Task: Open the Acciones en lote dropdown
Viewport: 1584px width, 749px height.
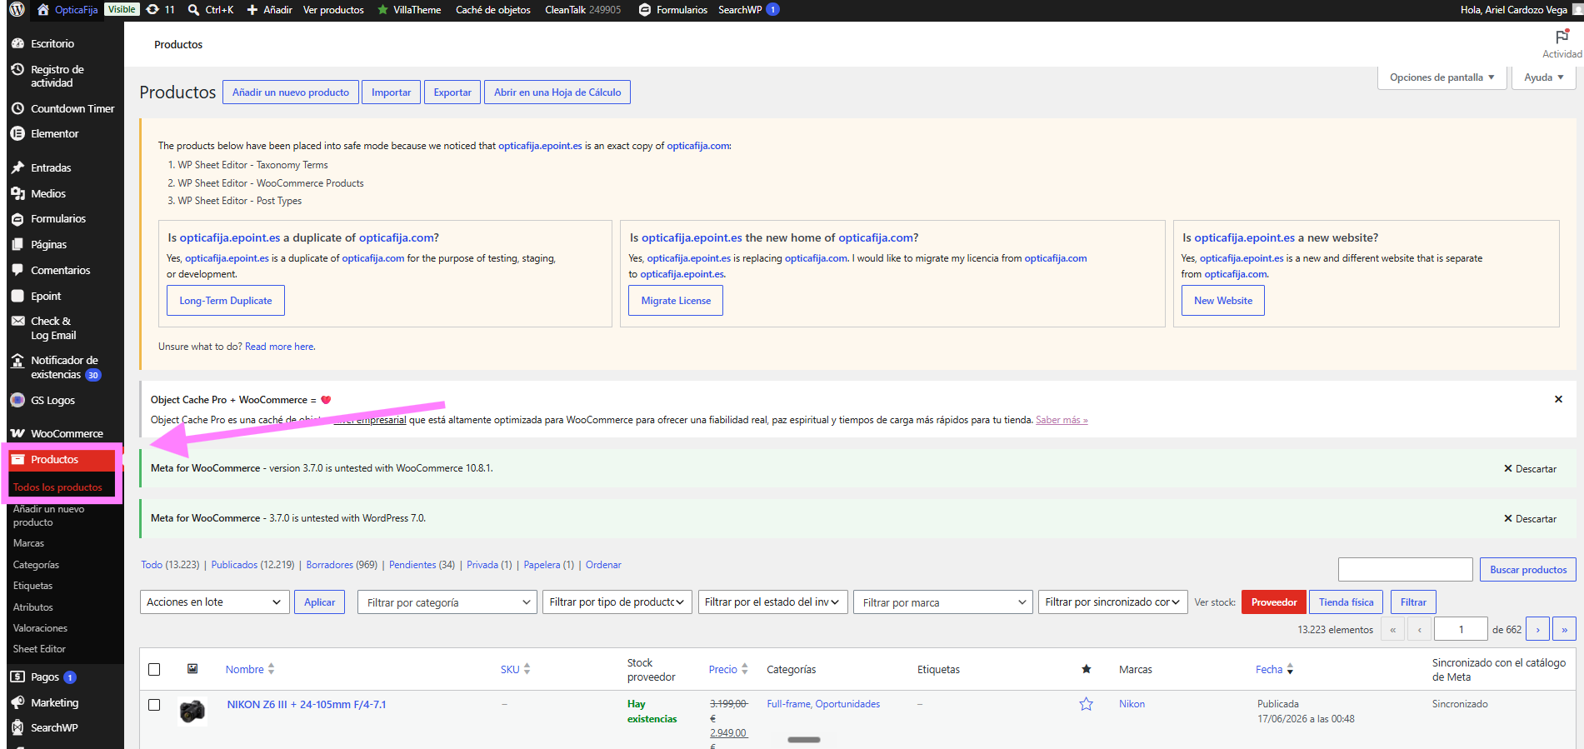Action: click(214, 602)
